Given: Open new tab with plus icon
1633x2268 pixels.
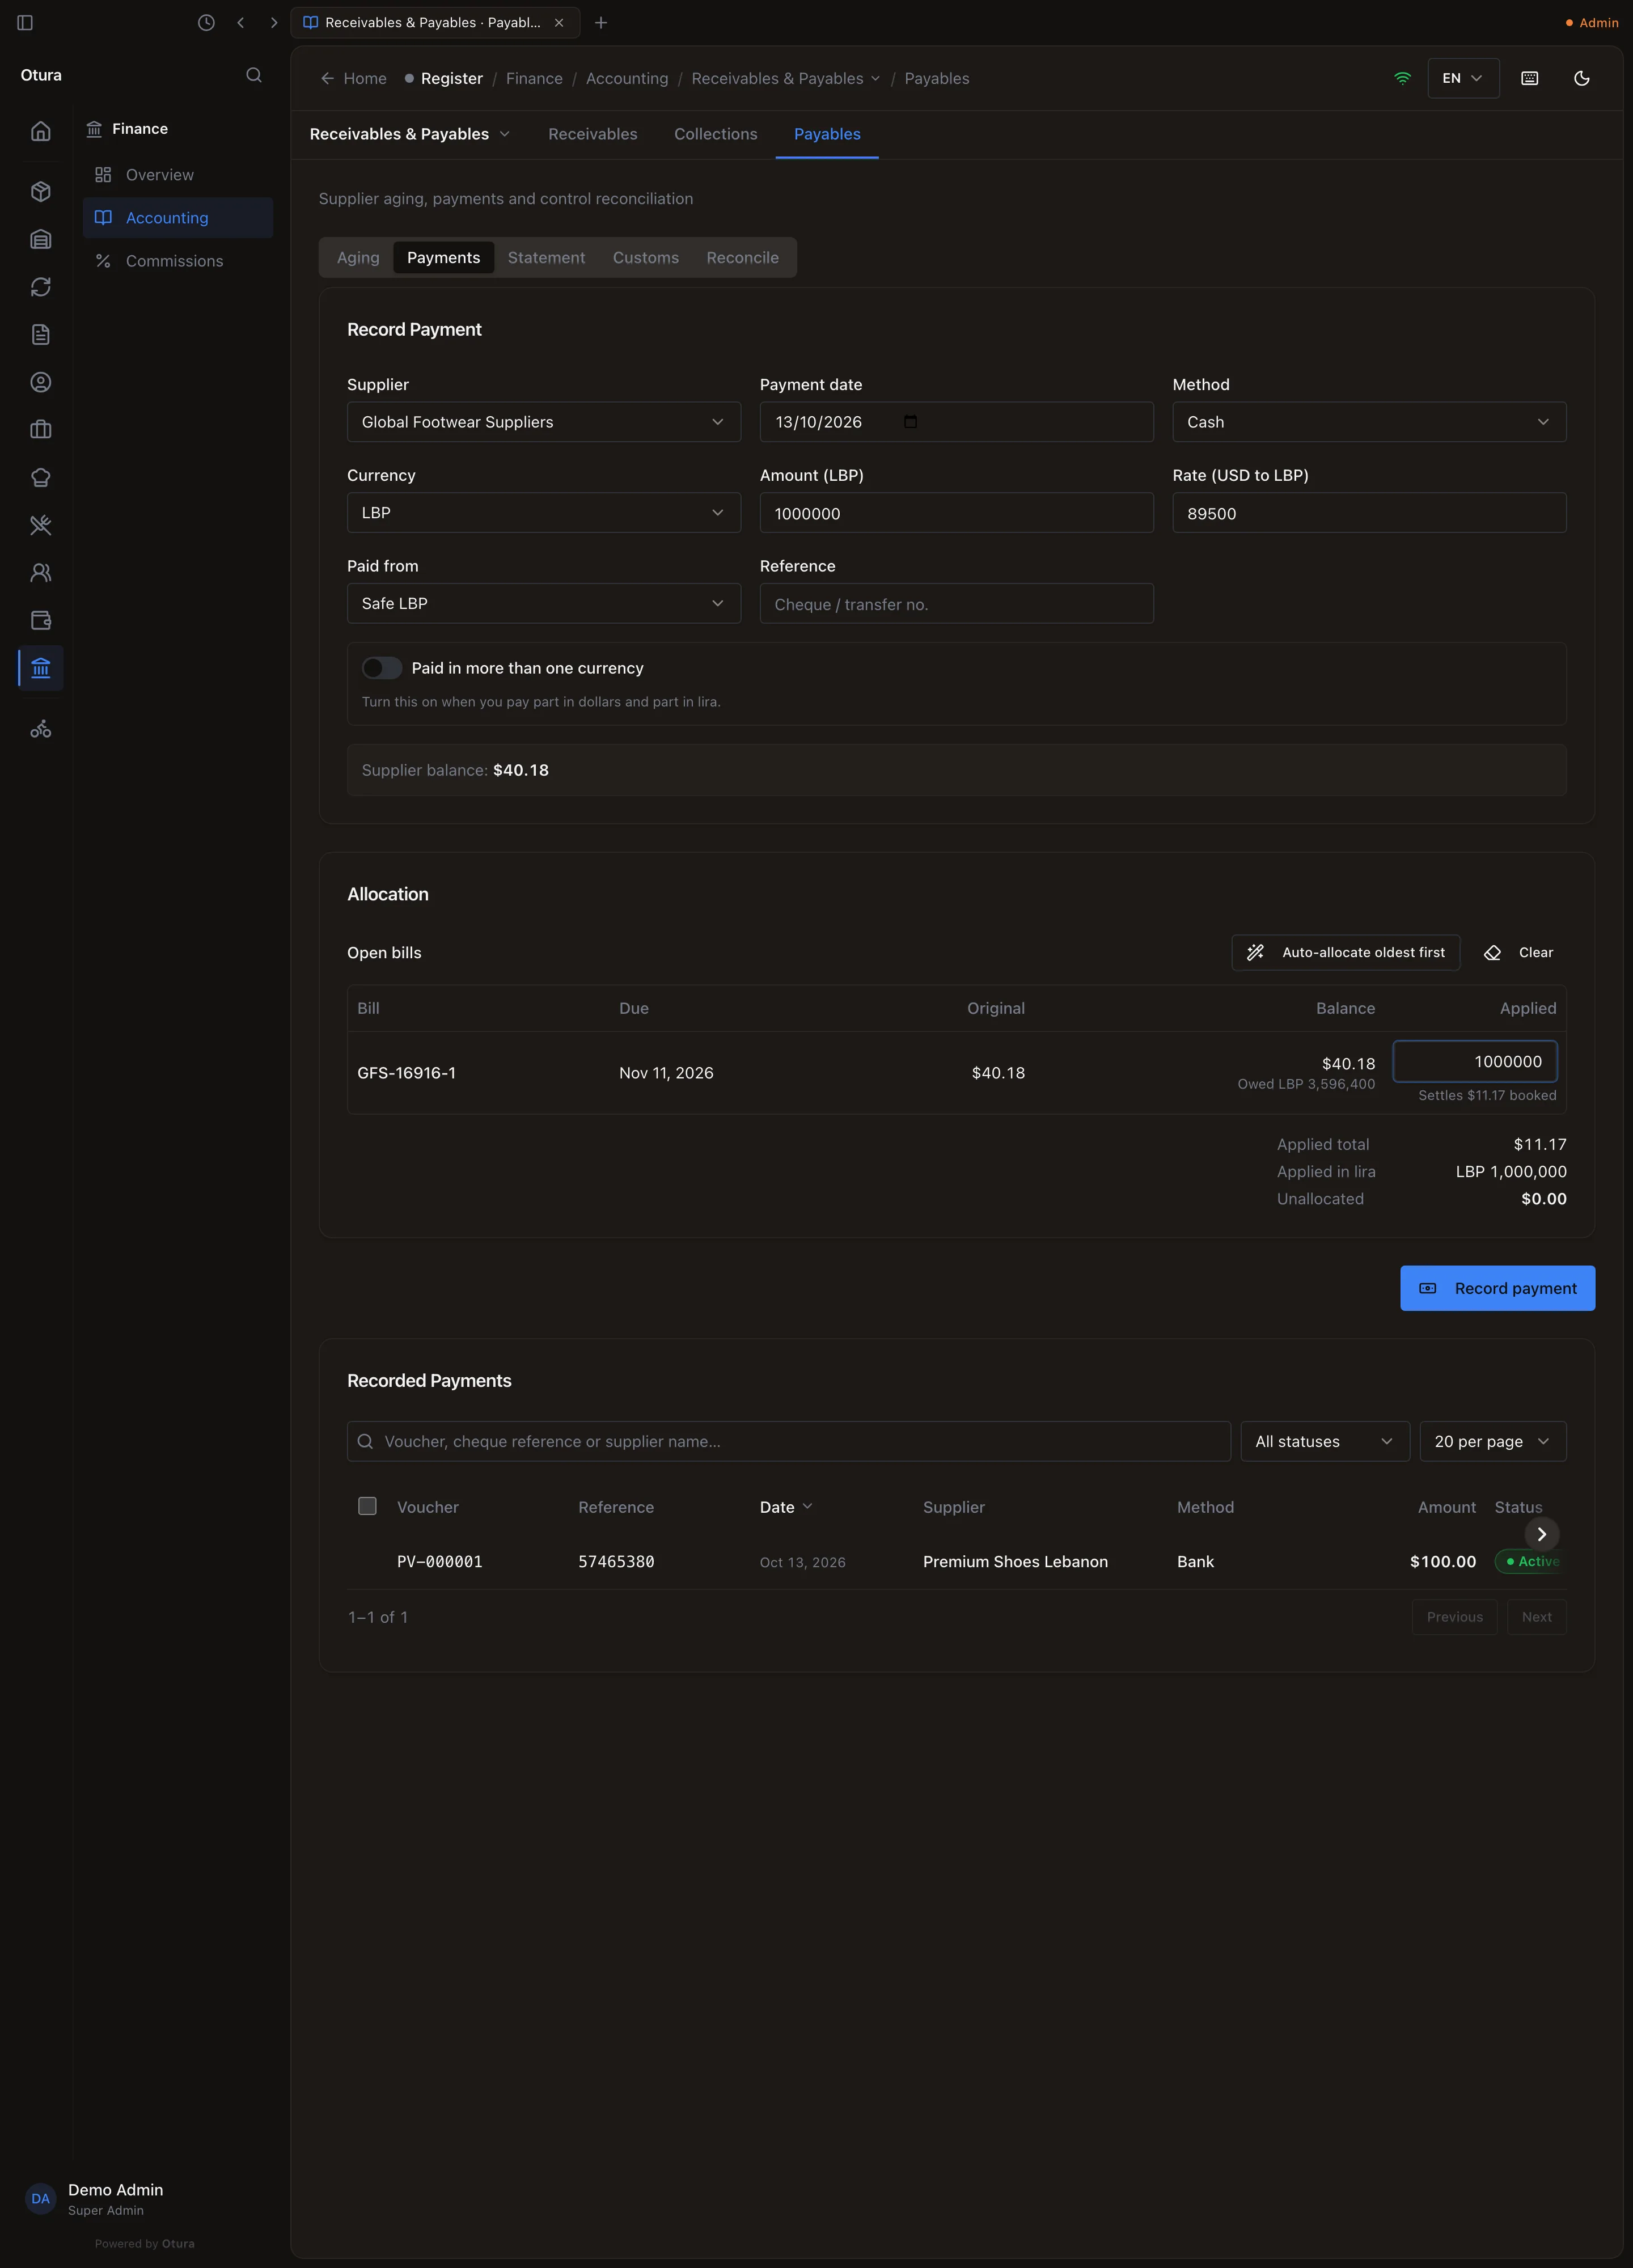Looking at the screenshot, I should click(x=601, y=22).
